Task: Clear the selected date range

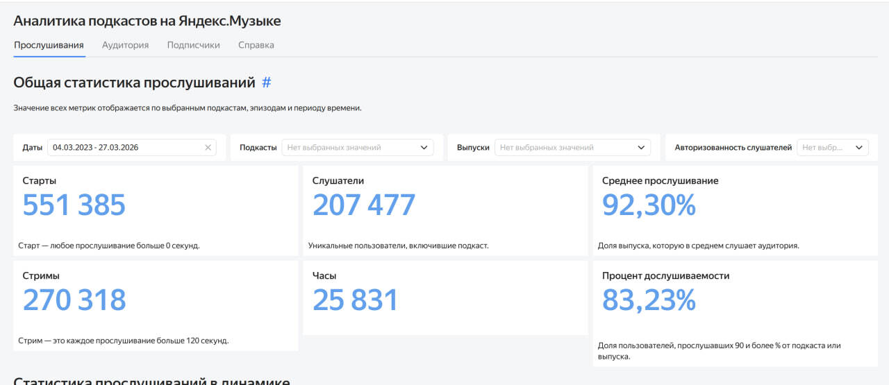Action: pyautogui.click(x=208, y=147)
